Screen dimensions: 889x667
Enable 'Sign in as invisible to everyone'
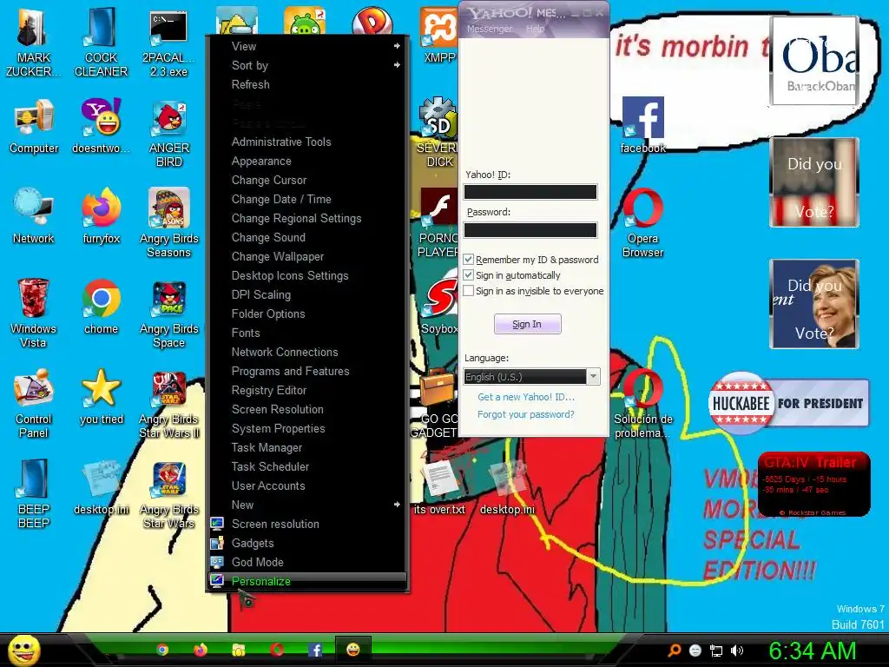(x=468, y=291)
